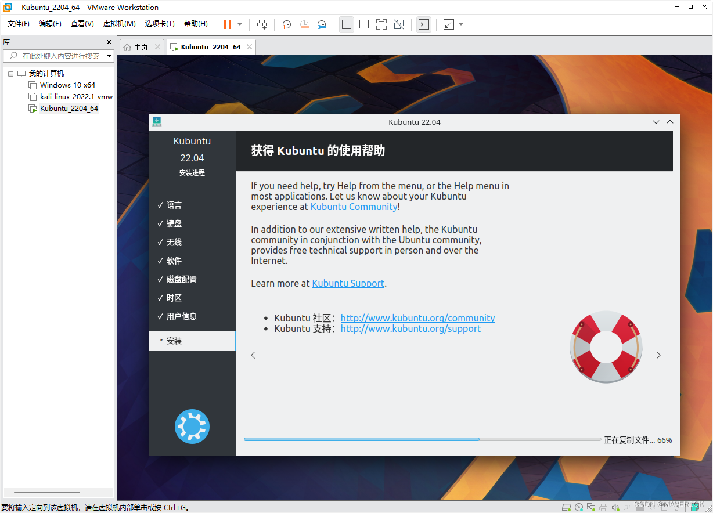Close the 库 library panel
The width and height of the screenshot is (713, 513).
tap(109, 42)
